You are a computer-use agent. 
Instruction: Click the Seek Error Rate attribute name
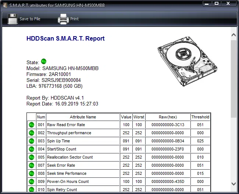click(x=61, y=165)
